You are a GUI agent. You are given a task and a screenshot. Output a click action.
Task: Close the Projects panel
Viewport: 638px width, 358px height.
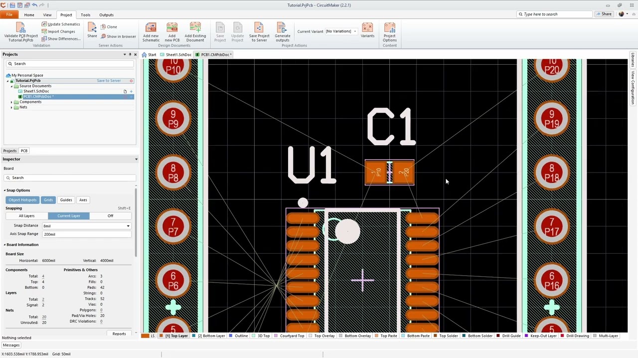pos(135,54)
